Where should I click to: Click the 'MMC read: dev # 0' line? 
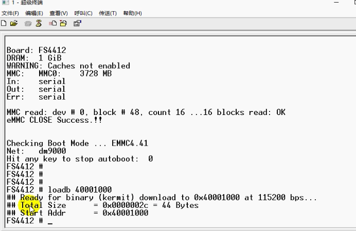pyautogui.click(x=146, y=112)
